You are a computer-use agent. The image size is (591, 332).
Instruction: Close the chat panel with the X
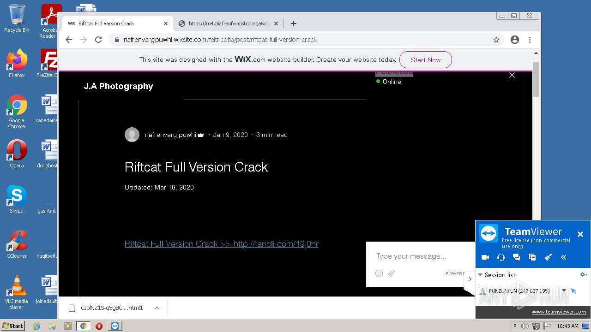[512, 75]
